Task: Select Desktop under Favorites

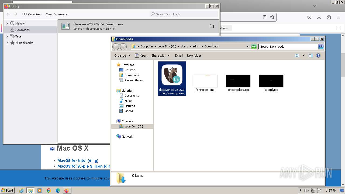Action: pos(130,70)
